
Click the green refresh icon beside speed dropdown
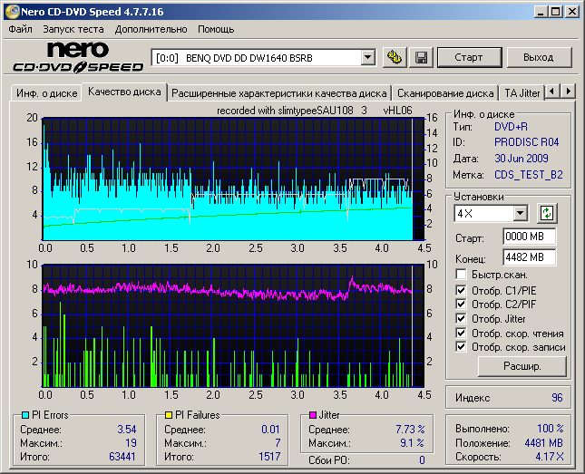(546, 213)
